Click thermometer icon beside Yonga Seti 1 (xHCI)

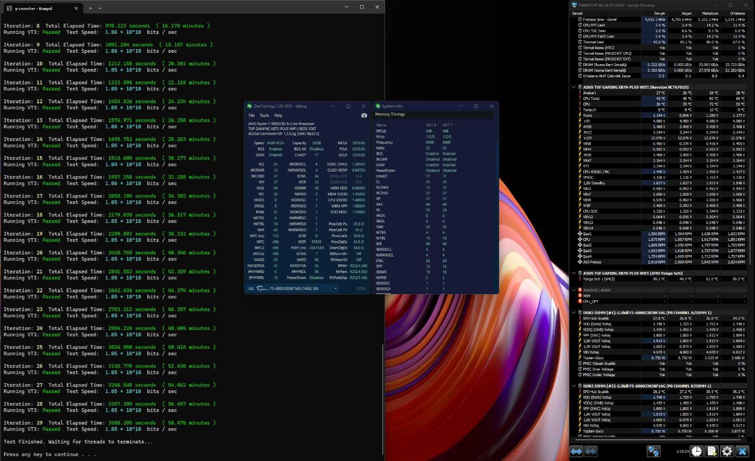(x=580, y=279)
